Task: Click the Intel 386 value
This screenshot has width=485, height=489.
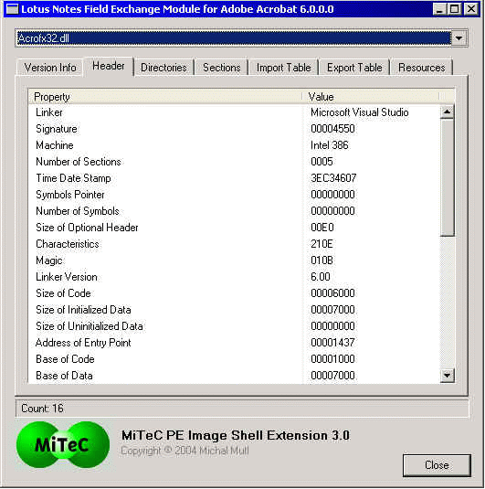Action: [x=329, y=145]
